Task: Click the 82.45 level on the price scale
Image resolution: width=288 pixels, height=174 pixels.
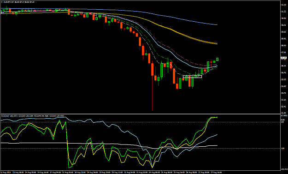Action: 283,107
